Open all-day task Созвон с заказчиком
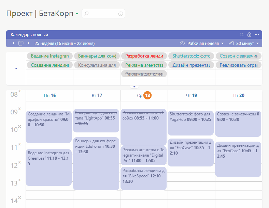Viewport: 269px width, 208px height. pos(239,56)
